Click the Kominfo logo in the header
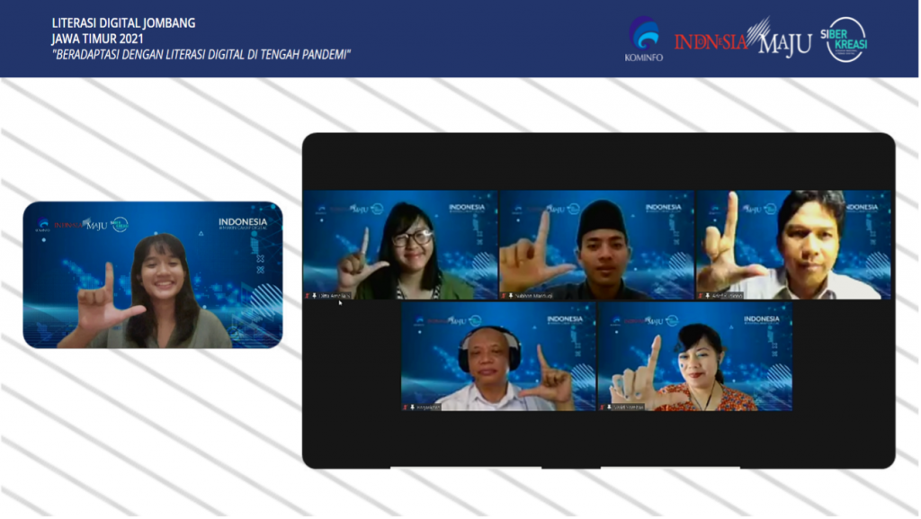 643,39
